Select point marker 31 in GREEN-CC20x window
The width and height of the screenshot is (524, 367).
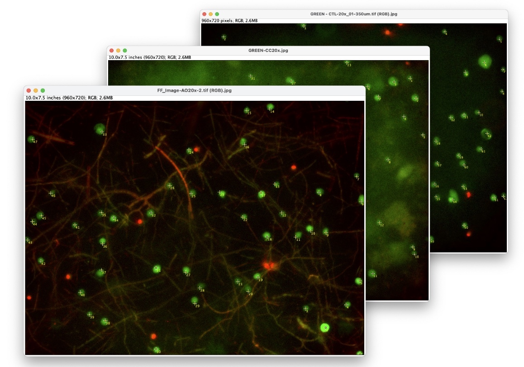tap(251, 76)
